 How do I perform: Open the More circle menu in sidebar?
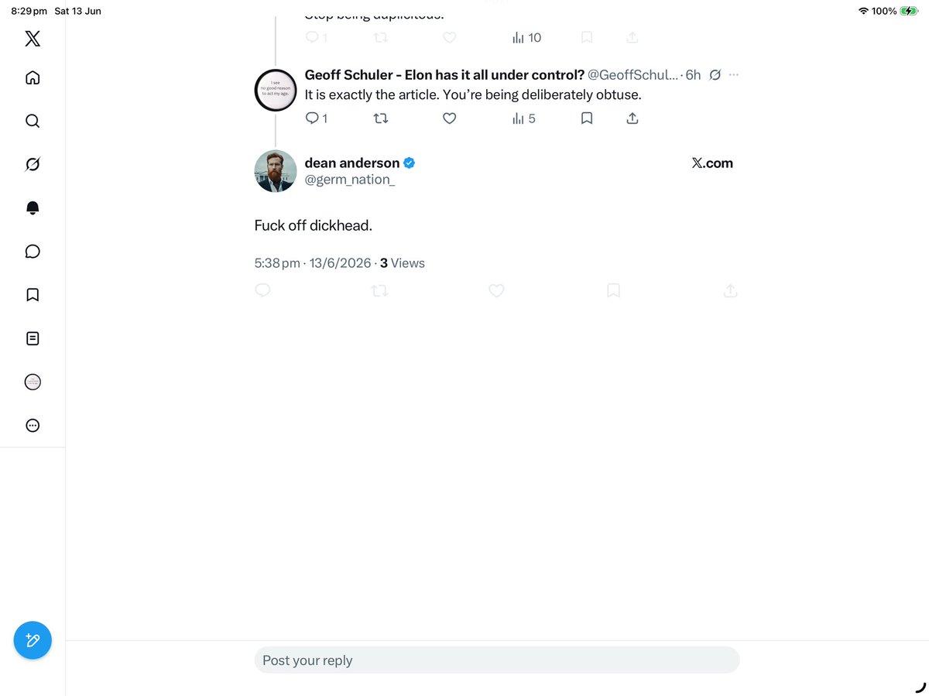coord(33,425)
